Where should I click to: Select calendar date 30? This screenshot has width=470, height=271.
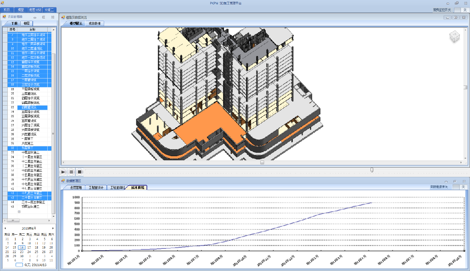point(22,256)
